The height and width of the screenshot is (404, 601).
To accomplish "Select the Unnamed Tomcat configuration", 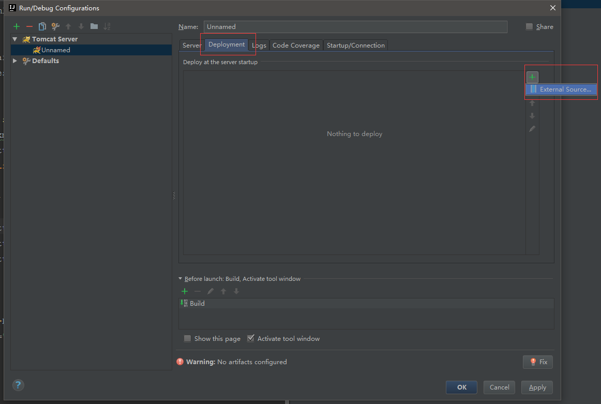I will point(91,50).
